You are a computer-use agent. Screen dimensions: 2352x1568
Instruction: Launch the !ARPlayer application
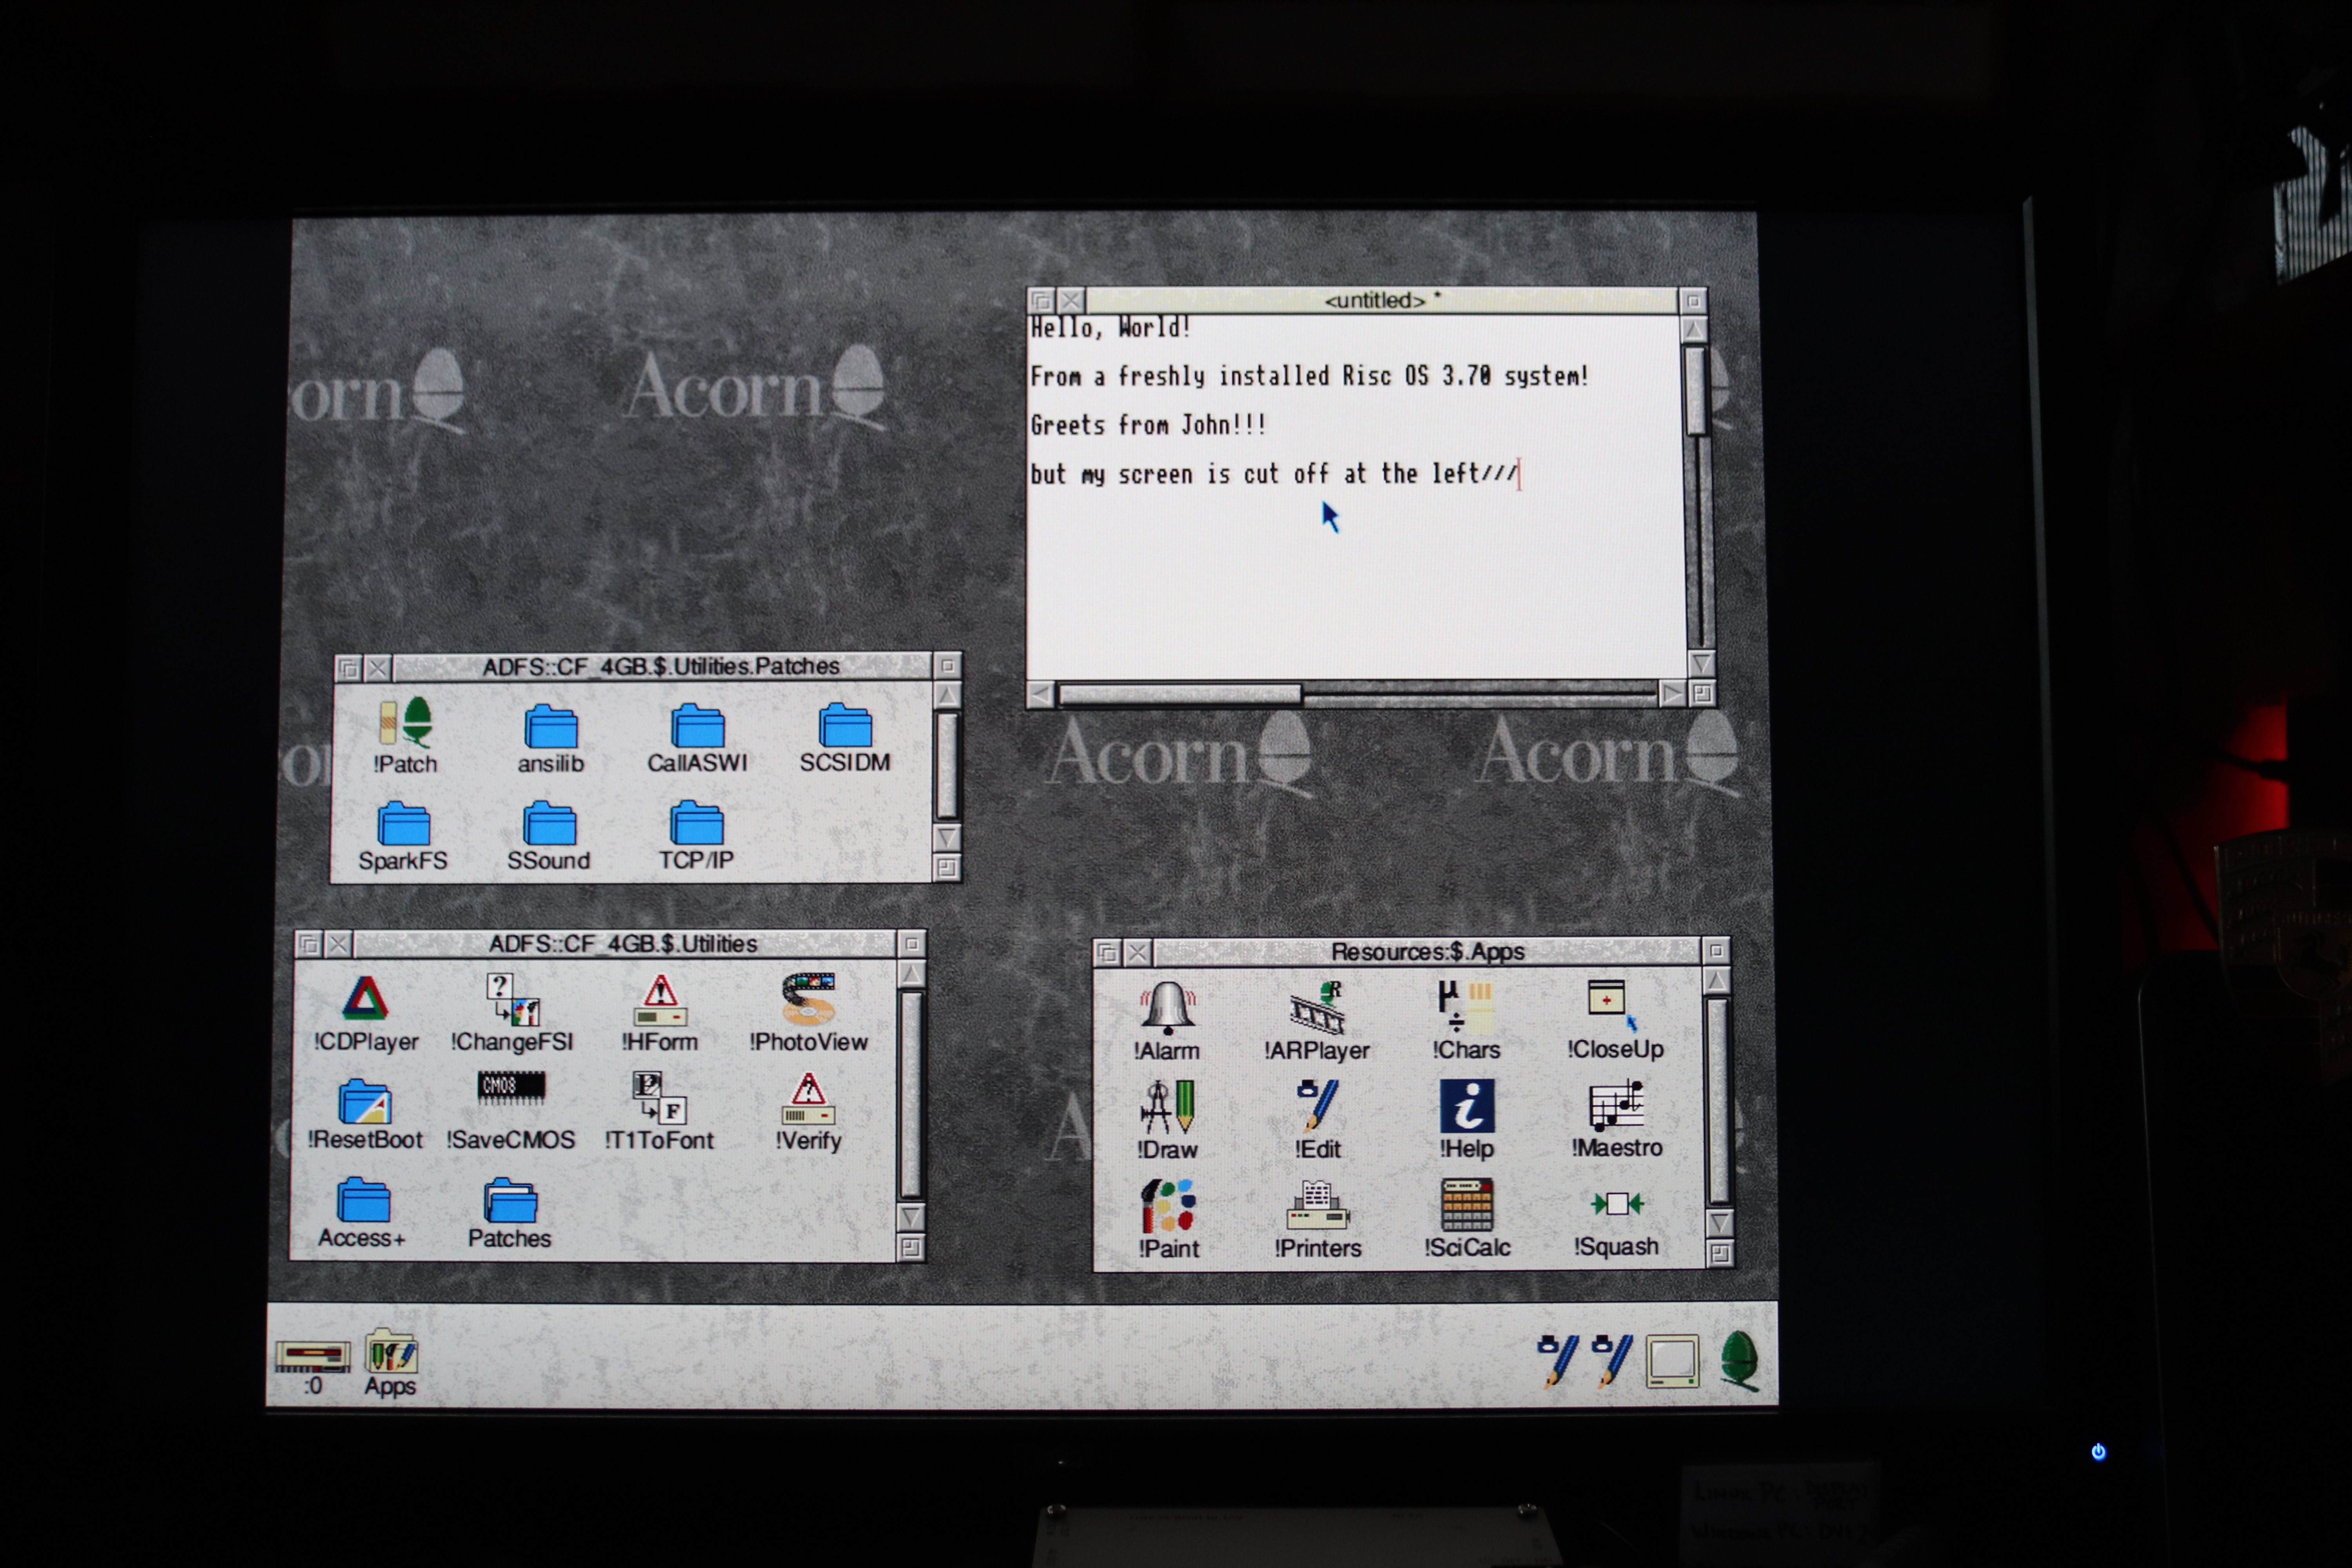[x=1317, y=1021]
